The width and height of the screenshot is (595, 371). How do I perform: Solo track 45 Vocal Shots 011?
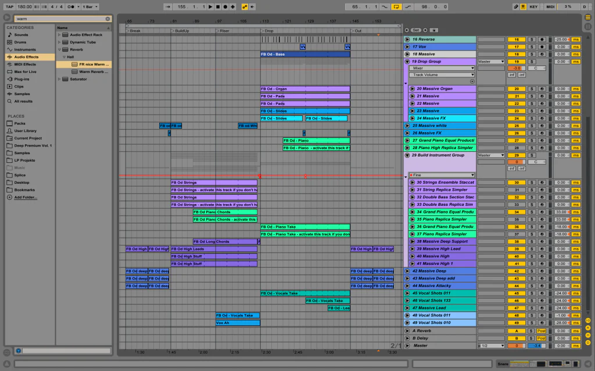tap(532, 293)
